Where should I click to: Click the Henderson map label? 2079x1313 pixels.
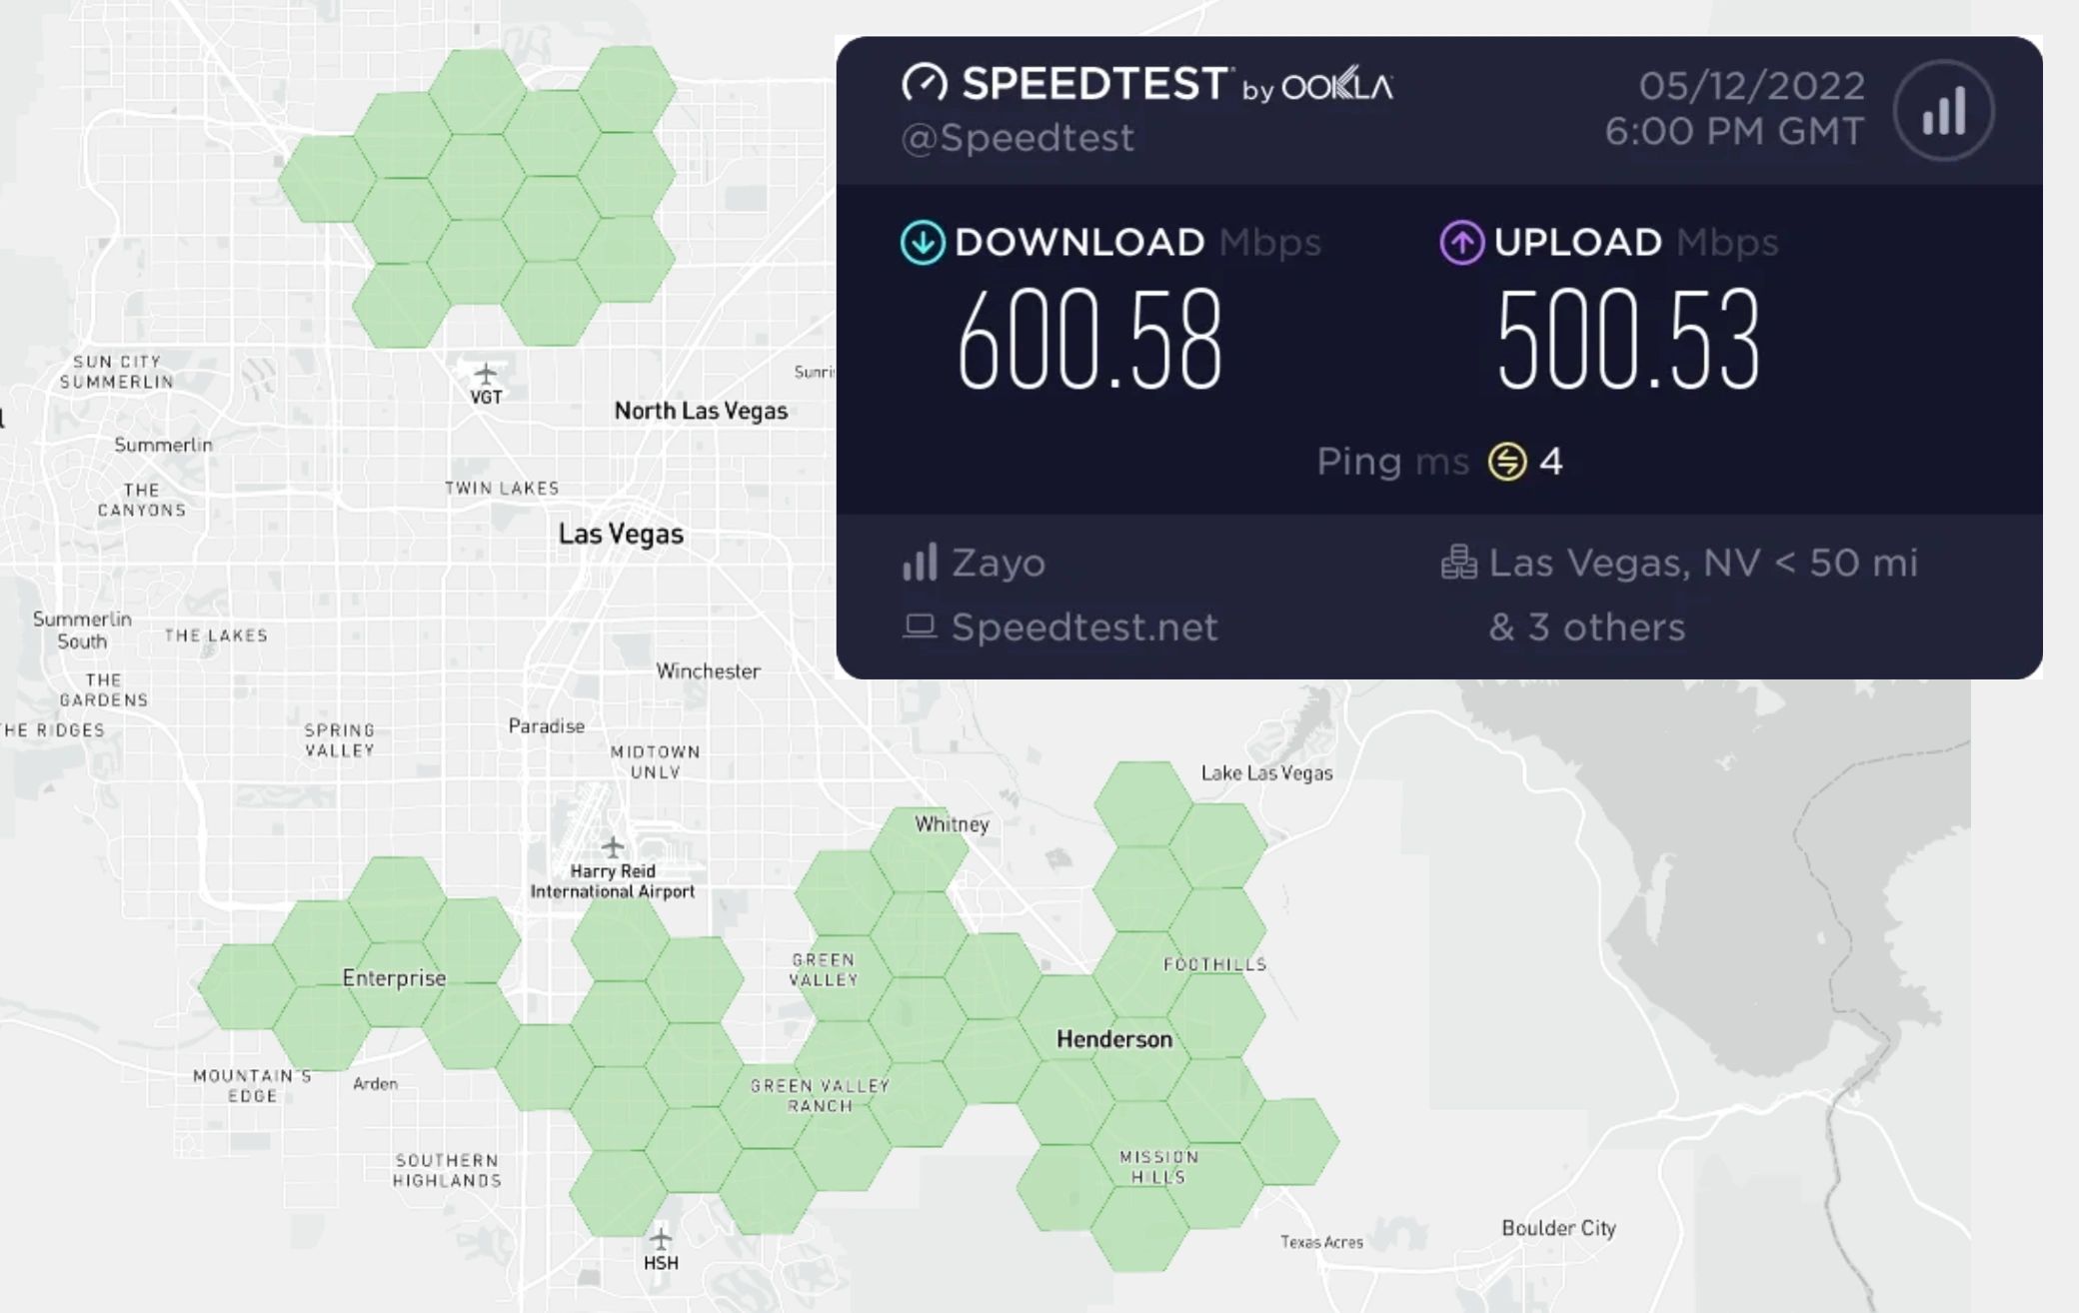1114,1039
